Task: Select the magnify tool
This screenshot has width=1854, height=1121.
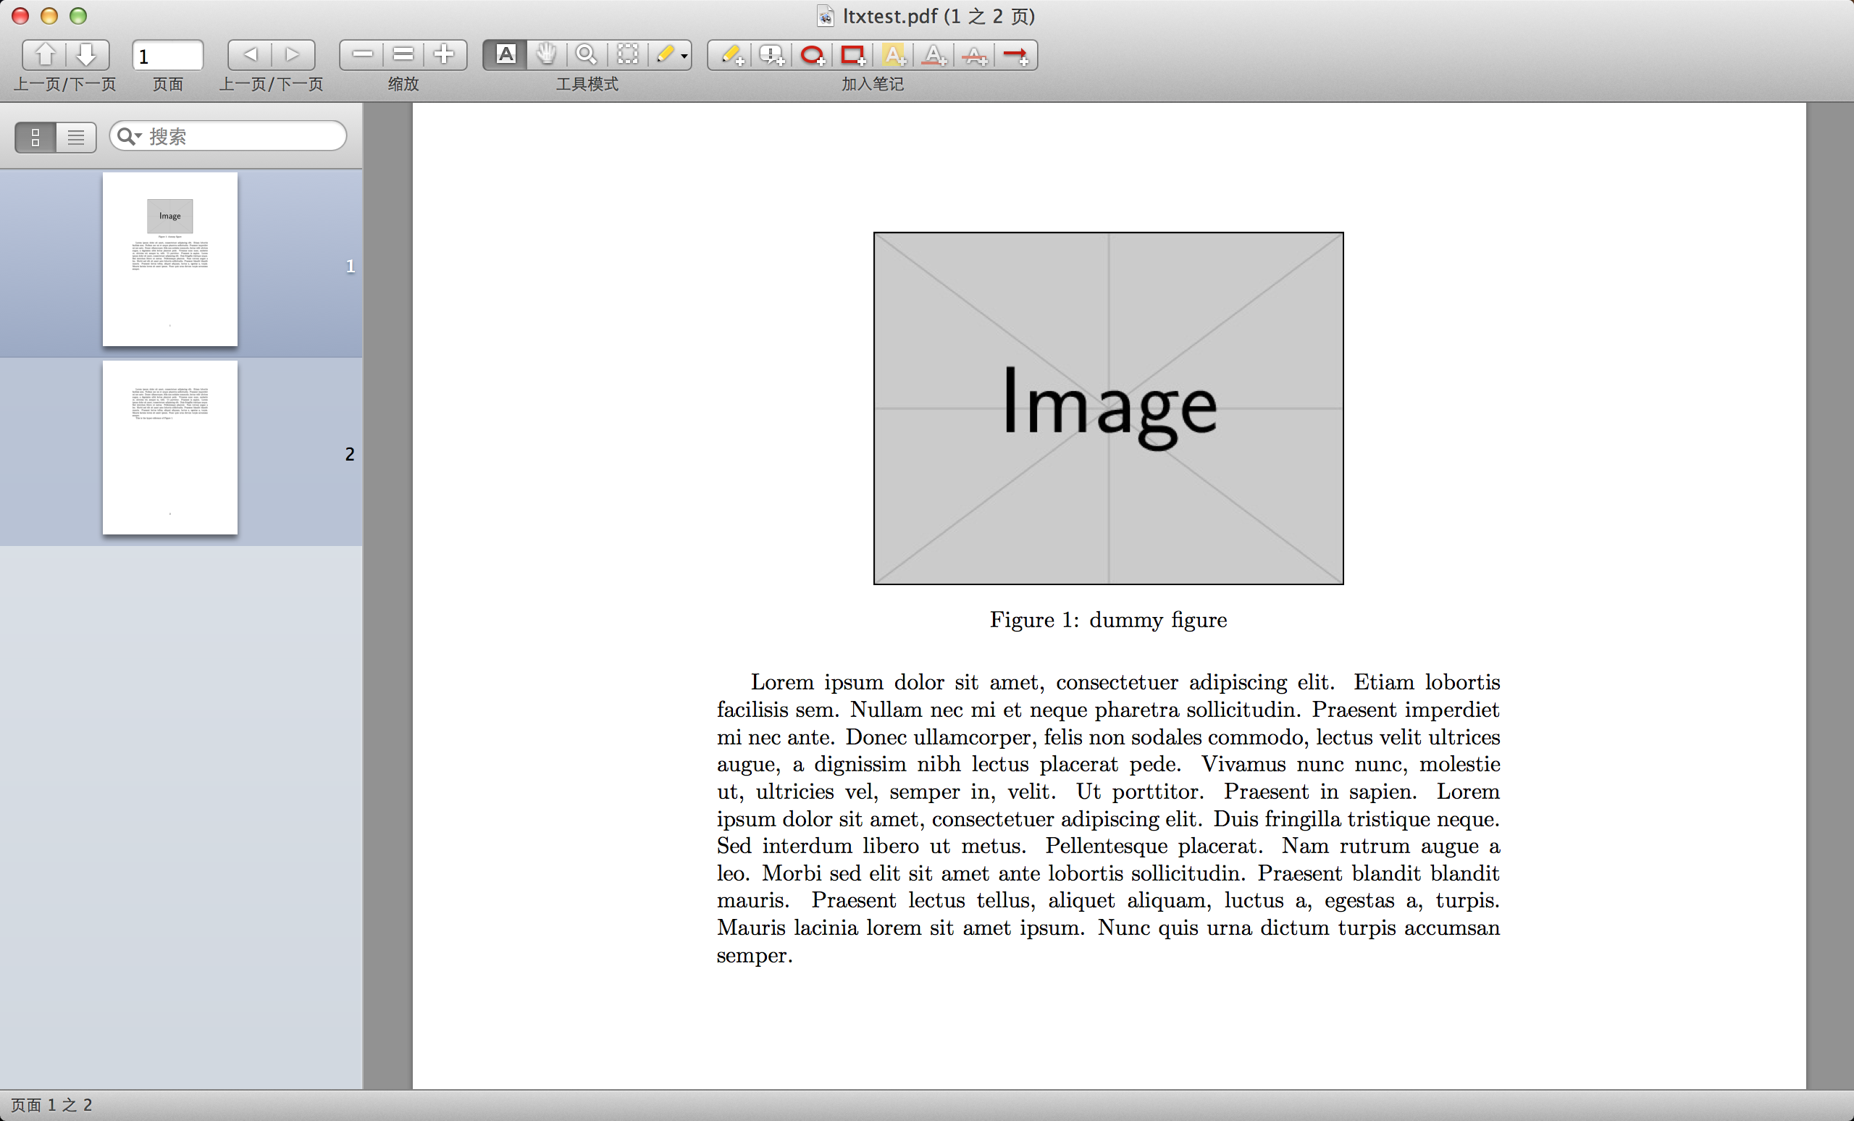Action: (x=586, y=55)
